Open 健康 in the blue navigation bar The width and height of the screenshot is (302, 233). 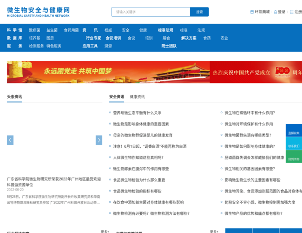click(x=143, y=30)
